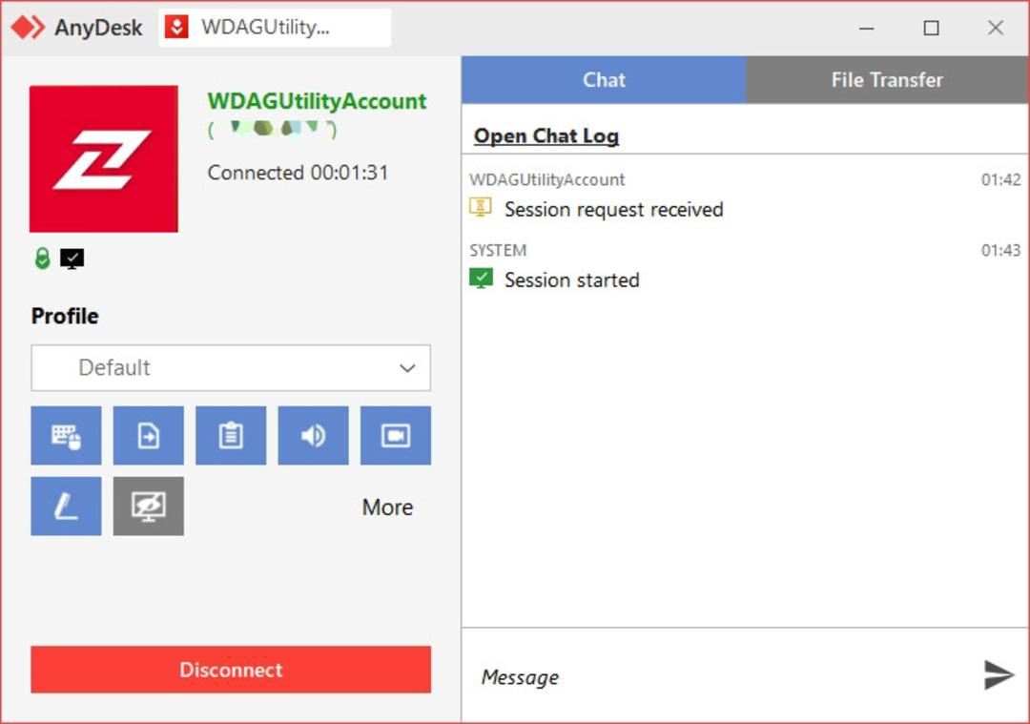Minimize the AnyDesk window
Screen dimensions: 1030x724
tap(866, 29)
